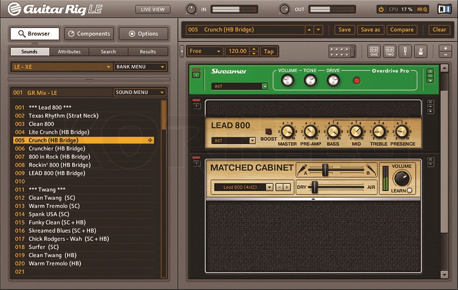Select previous preset with up arrow by preset name

(309, 29)
